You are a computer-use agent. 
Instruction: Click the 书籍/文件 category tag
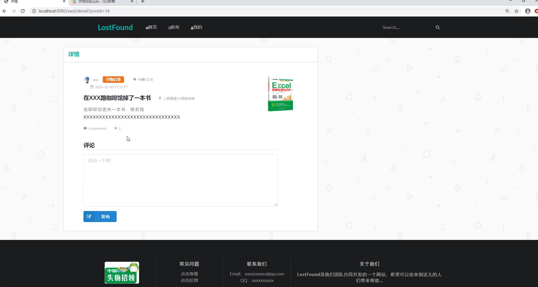coord(145,80)
